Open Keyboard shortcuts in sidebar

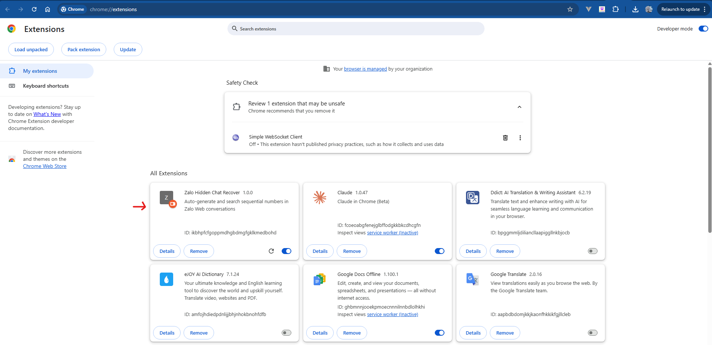point(46,86)
